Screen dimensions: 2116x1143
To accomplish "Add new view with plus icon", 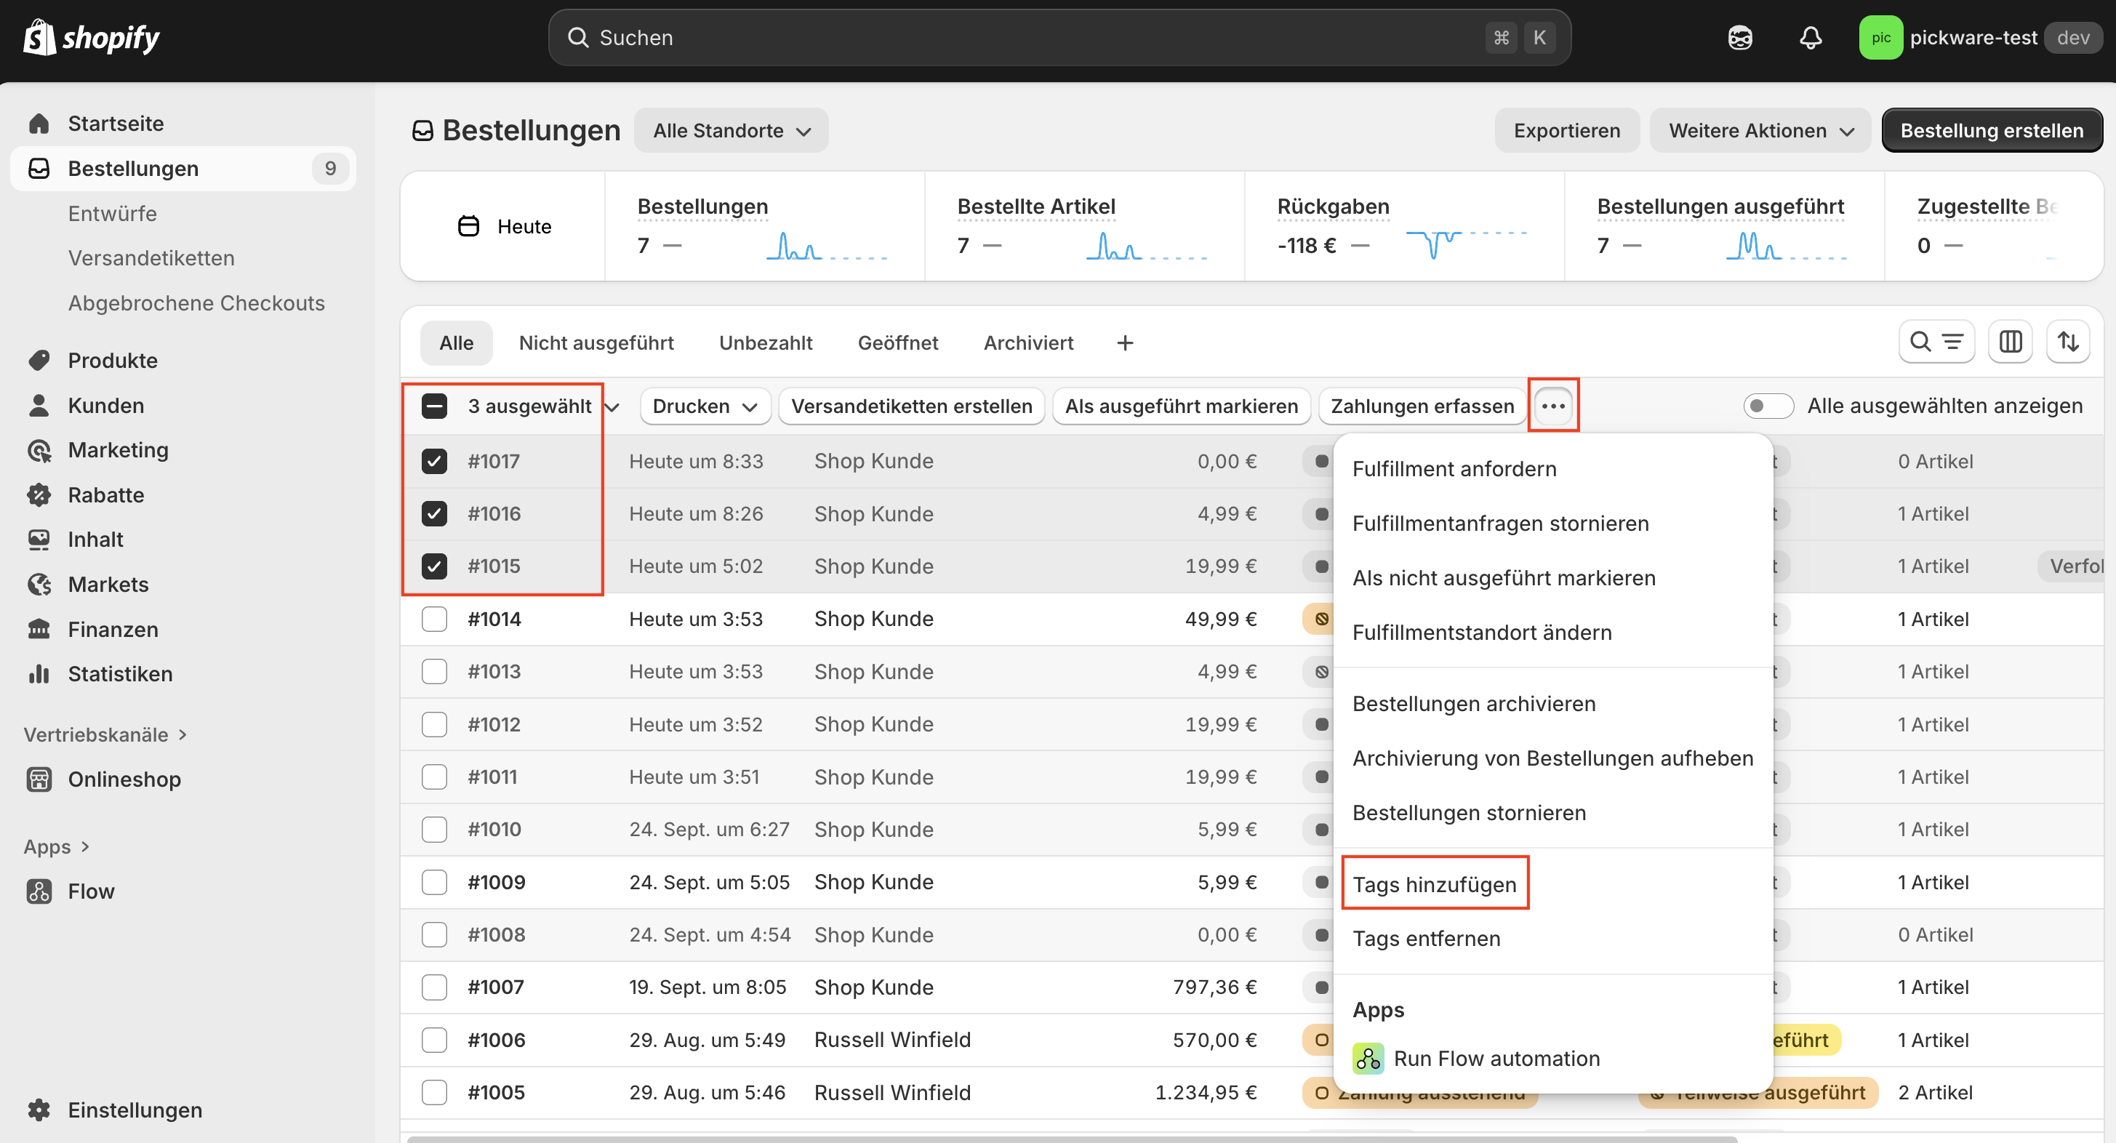I will click(1125, 342).
